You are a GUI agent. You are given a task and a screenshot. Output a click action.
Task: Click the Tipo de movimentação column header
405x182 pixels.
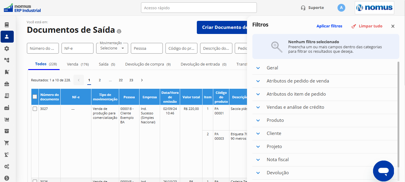click(105, 97)
